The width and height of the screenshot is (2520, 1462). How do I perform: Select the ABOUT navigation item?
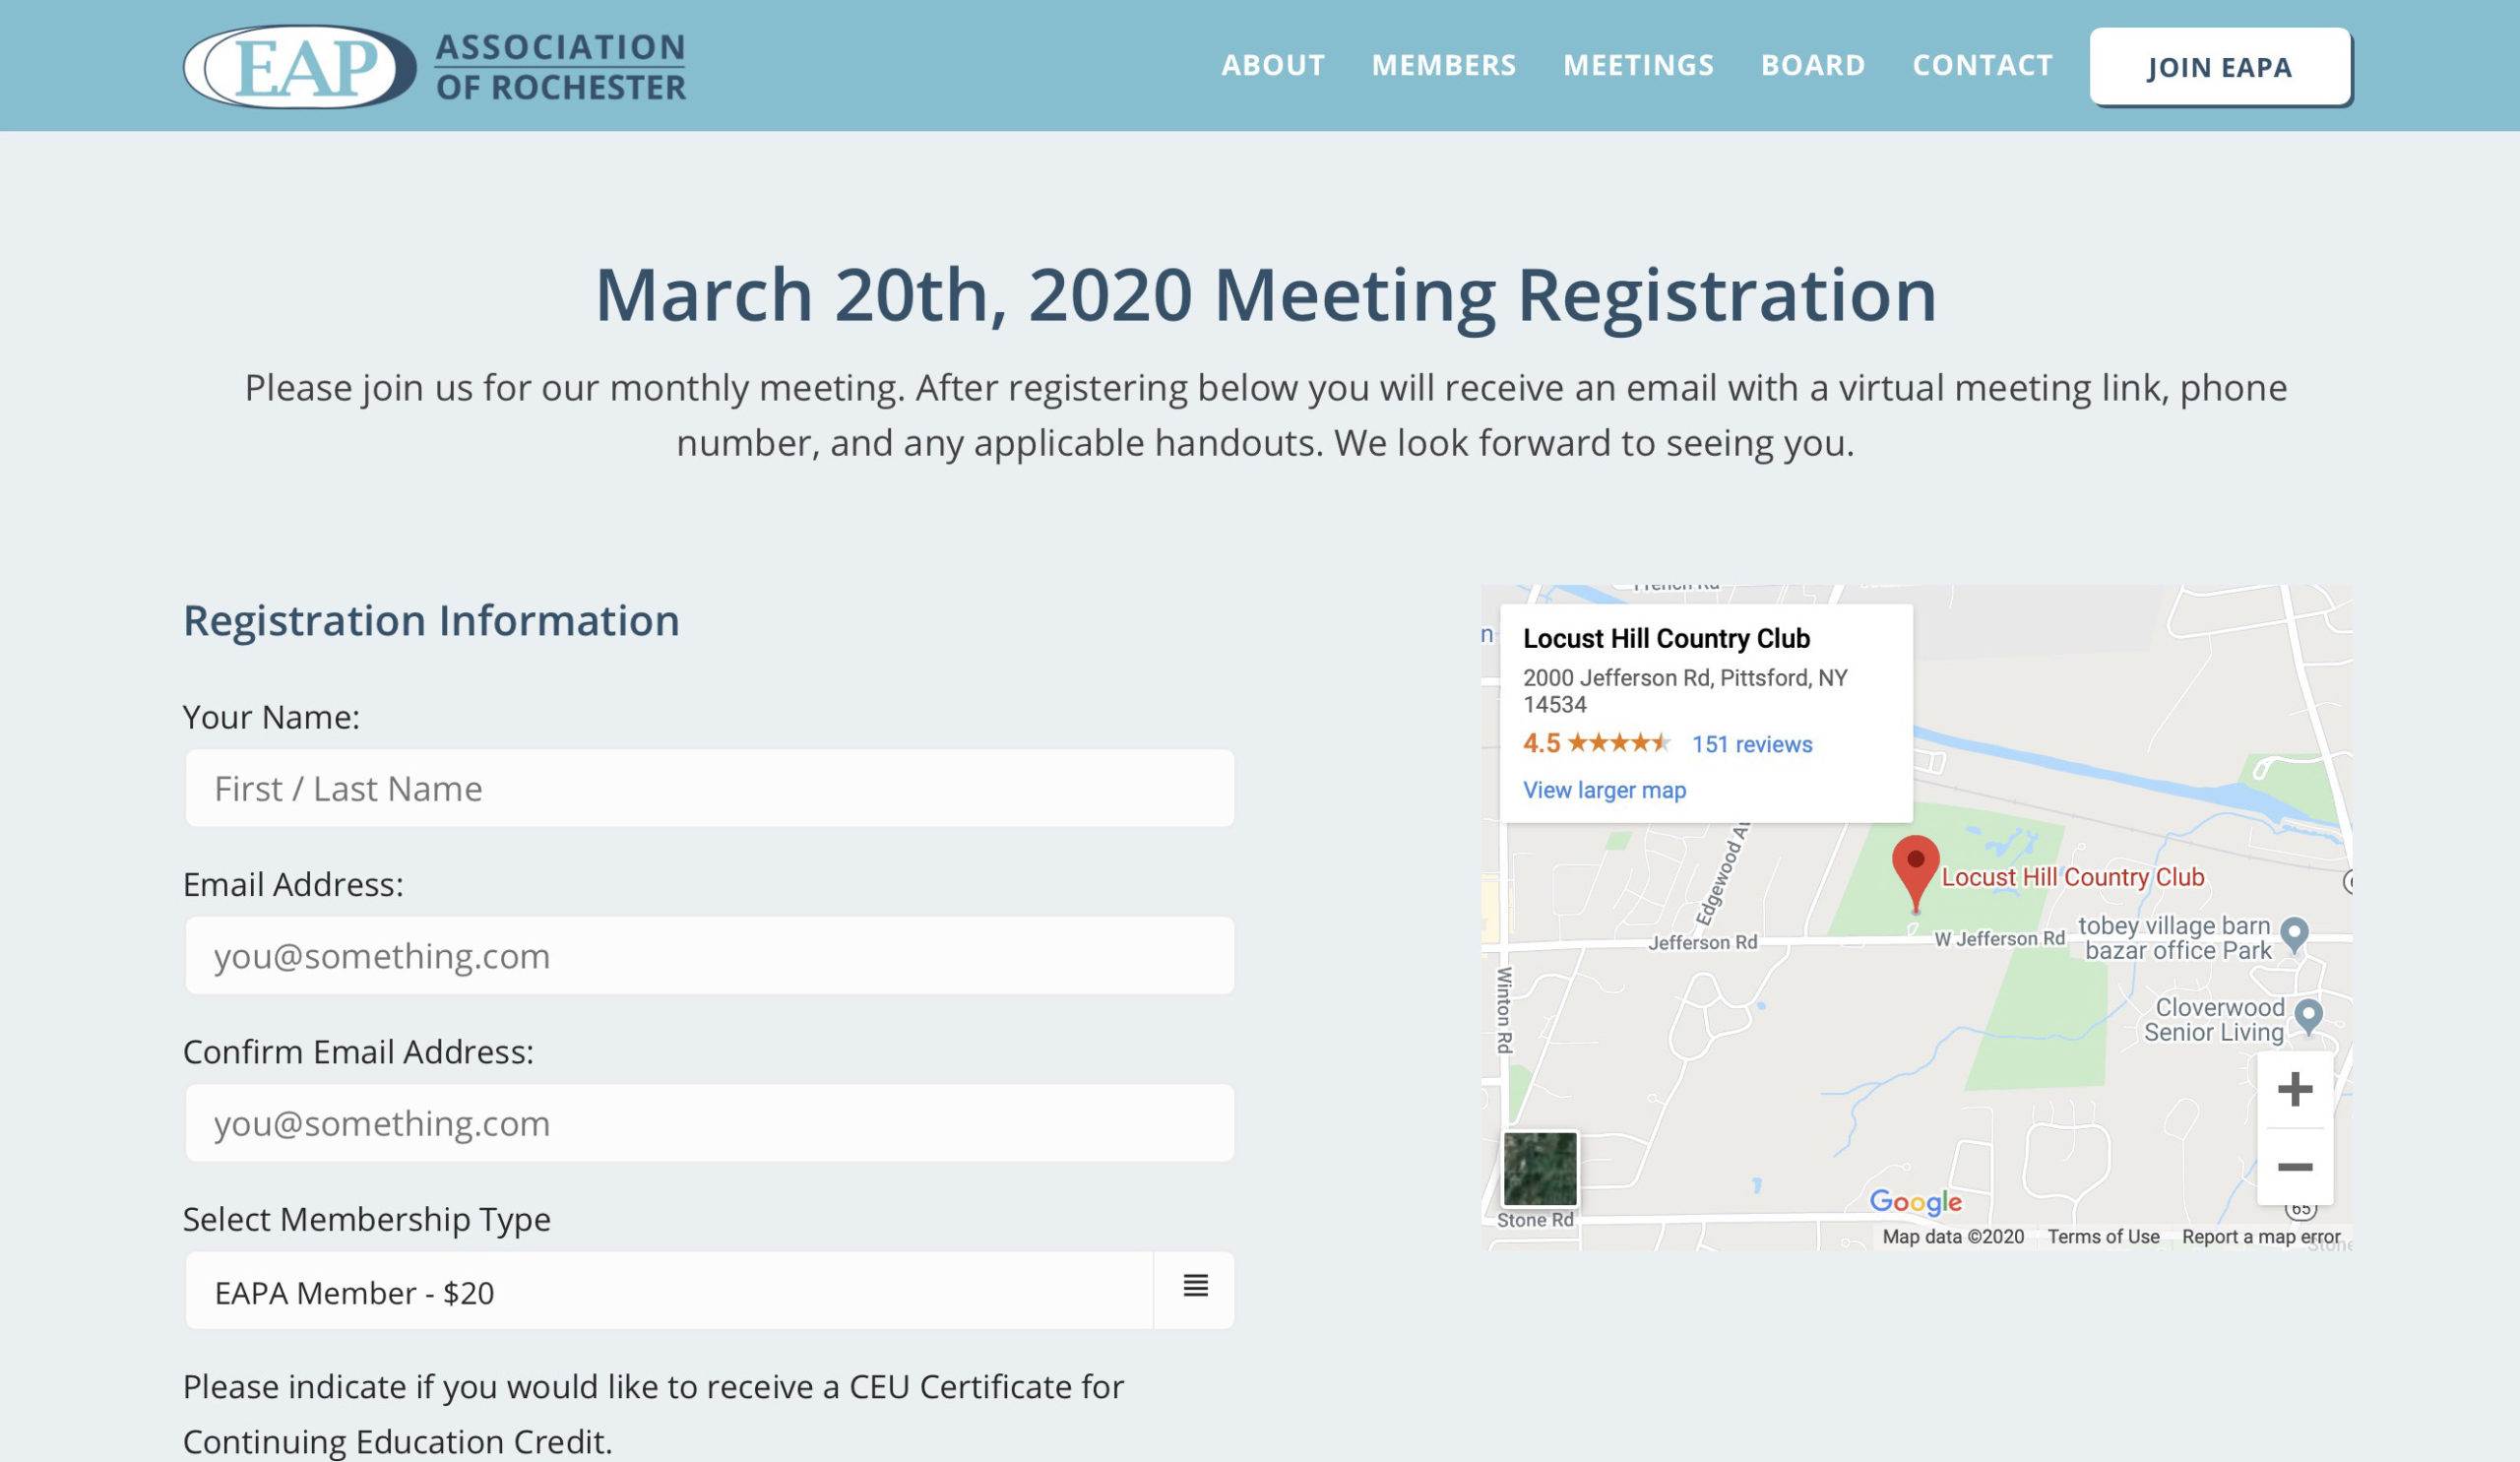pyautogui.click(x=1272, y=66)
